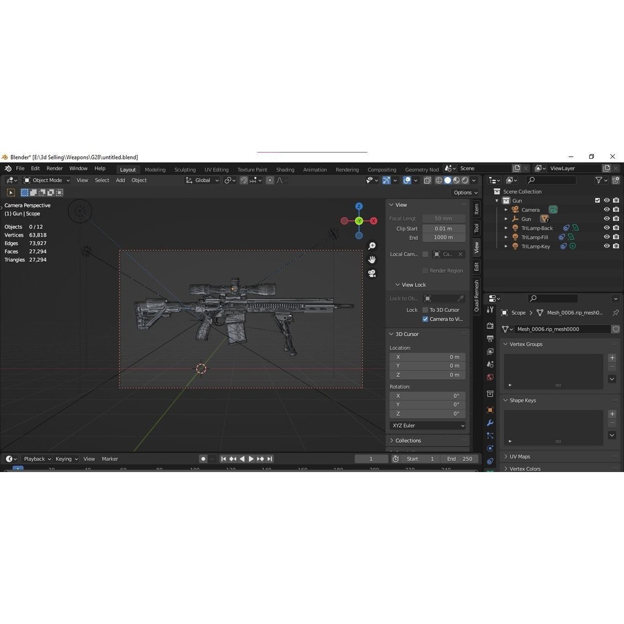Toggle Local Camera checkbox

(x=425, y=254)
